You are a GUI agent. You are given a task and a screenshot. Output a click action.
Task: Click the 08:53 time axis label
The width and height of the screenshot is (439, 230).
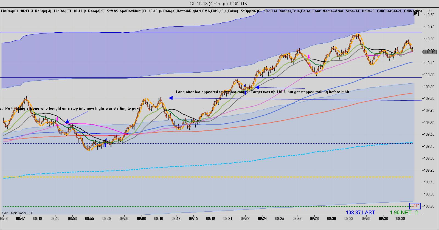pos(72,219)
